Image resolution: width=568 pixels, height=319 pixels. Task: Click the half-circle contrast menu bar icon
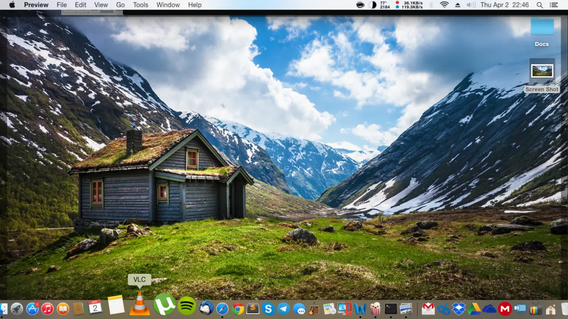click(x=372, y=5)
